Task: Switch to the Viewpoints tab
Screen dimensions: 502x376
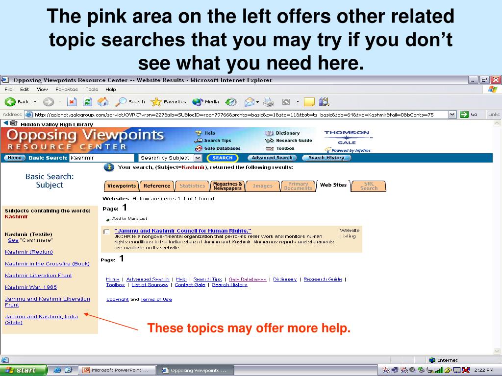Action: (x=122, y=186)
